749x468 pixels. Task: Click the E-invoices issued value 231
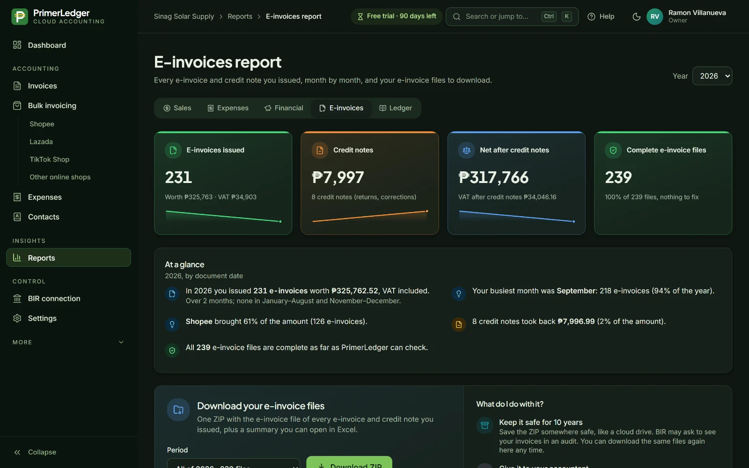click(x=178, y=177)
